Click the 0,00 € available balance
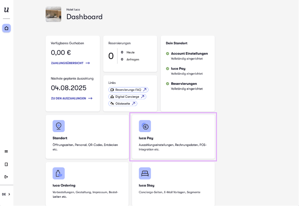The width and height of the screenshot is (299, 206). click(x=61, y=53)
